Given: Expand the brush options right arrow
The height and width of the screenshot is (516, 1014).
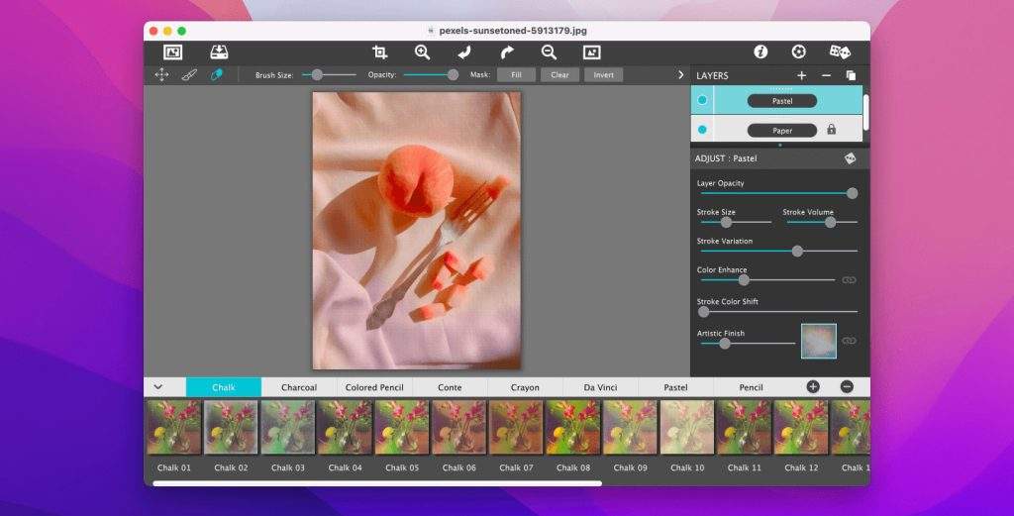Looking at the screenshot, I should coord(680,75).
